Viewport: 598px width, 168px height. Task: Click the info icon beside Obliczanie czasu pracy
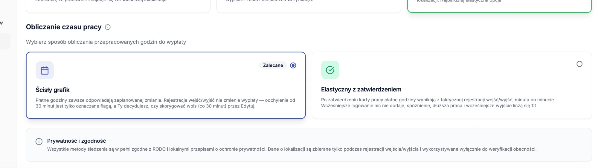[108, 27]
